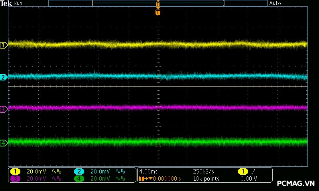Click the 4.00ms timebase readout
This screenshot has height=191, width=319.
pyautogui.click(x=149, y=172)
